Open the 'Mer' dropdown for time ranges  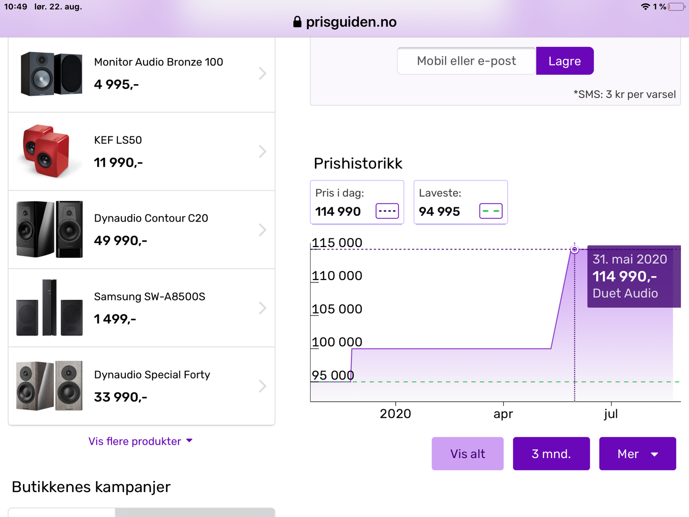coord(637,454)
